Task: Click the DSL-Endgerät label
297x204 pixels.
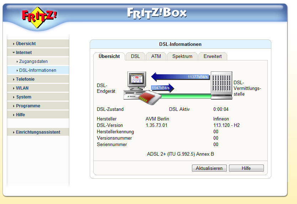Action: [106, 88]
